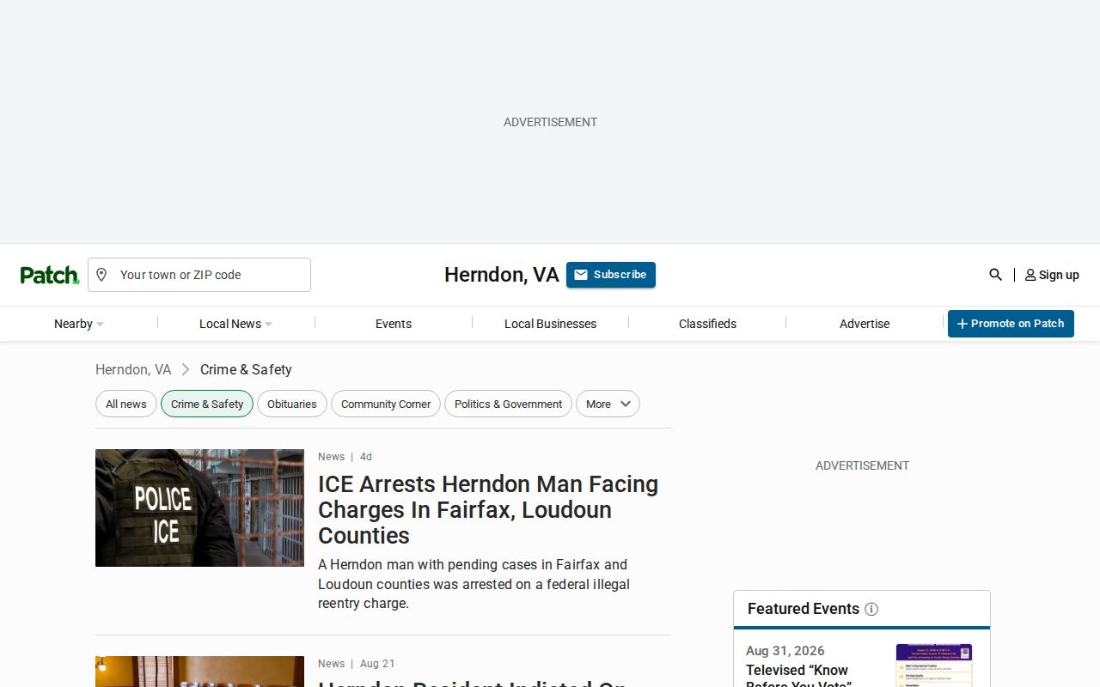Viewport: 1100px width, 687px height.
Task: Click the Patch logo
Action: click(x=50, y=275)
